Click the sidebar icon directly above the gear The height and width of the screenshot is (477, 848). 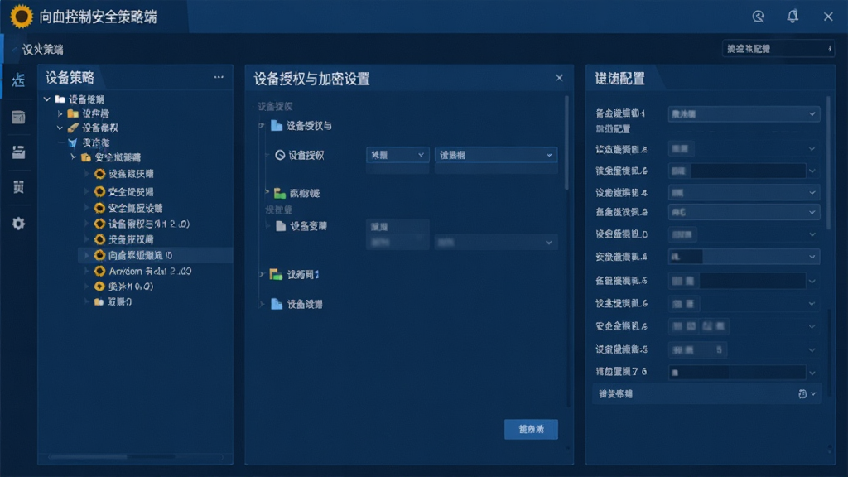pyautogui.click(x=18, y=187)
